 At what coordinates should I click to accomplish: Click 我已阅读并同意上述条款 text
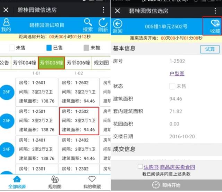coord(166,174)
